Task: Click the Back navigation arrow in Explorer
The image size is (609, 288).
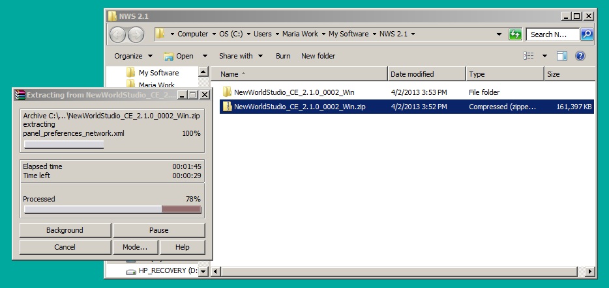Action: pos(117,35)
